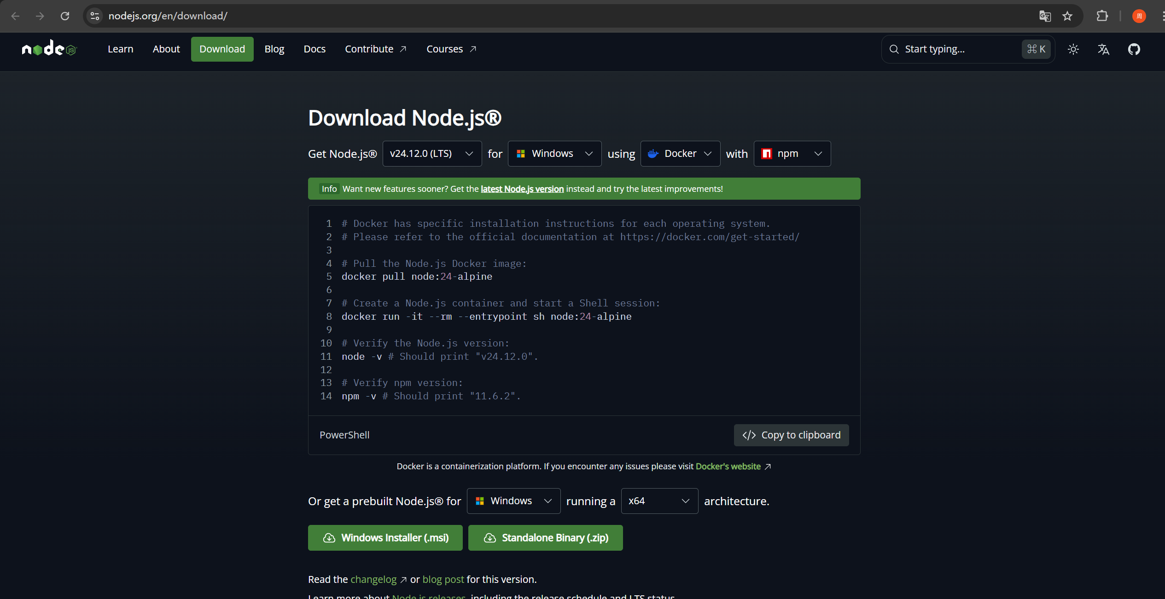The width and height of the screenshot is (1165, 599).
Task: Select the Download nav tab
Action: pyautogui.click(x=222, y=49)
